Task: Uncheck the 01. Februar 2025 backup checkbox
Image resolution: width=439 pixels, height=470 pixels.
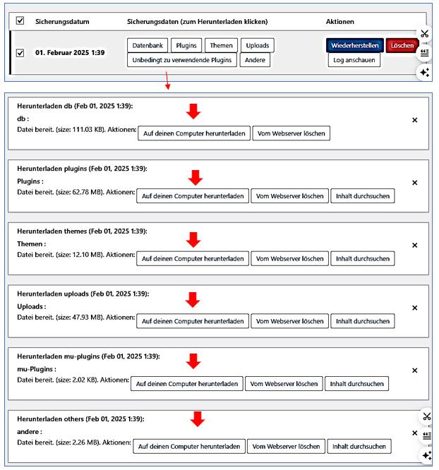Action: coord(20,53)
